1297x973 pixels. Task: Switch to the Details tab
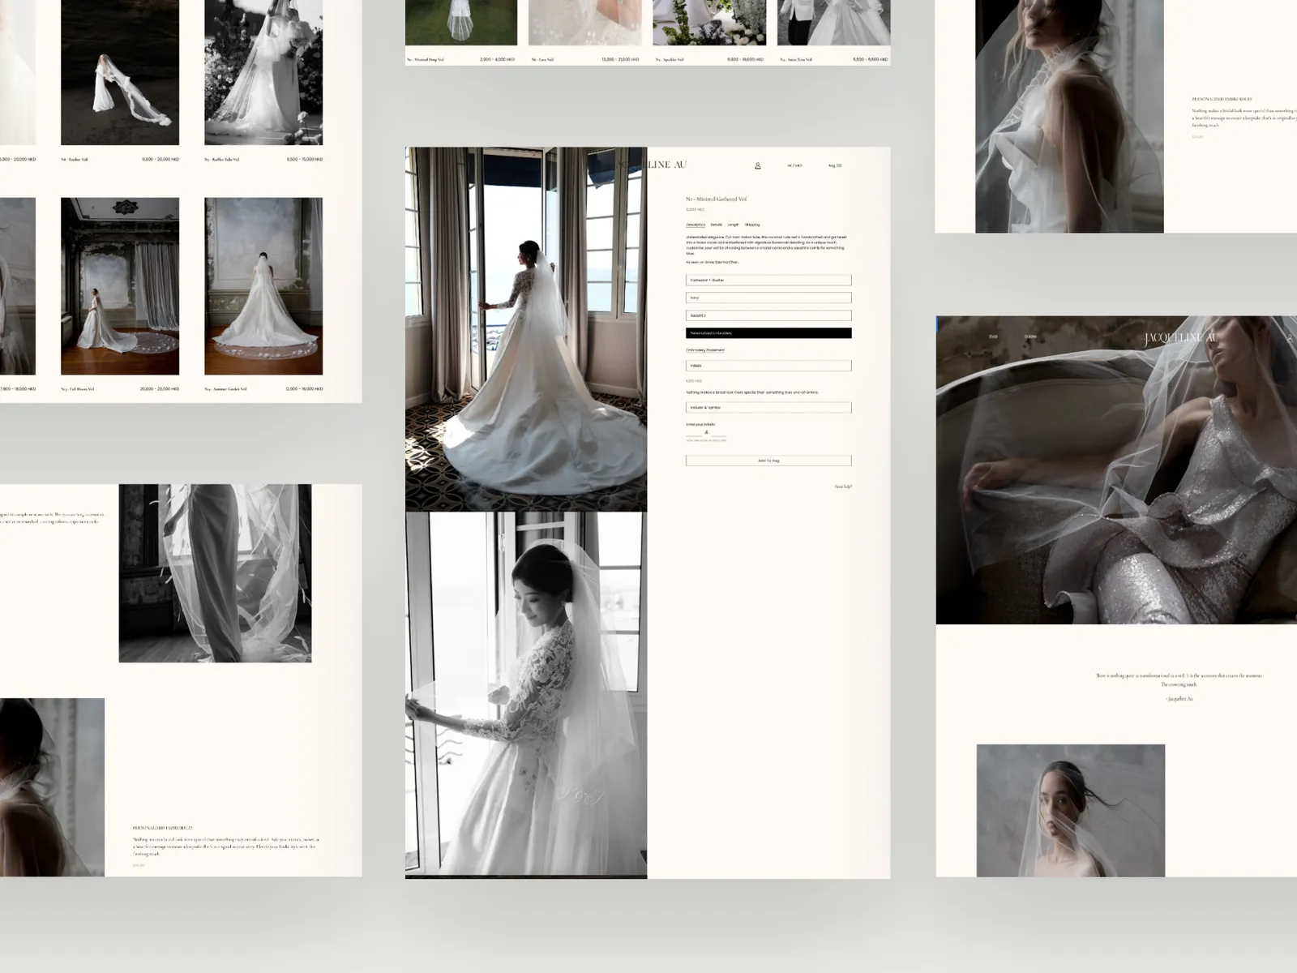(717, 225)
